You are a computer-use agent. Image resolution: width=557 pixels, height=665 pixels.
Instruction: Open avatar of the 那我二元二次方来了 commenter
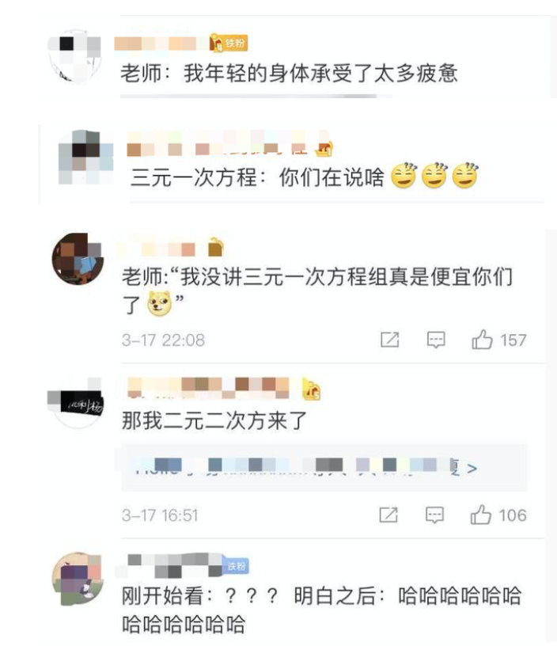pyautogui.click(x=75, y=403)
